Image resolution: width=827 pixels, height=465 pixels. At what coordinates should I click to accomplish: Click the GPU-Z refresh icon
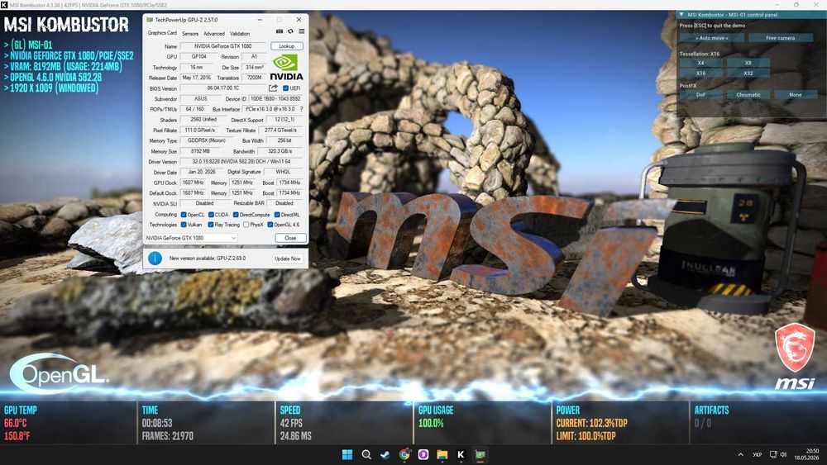point(290,31)
